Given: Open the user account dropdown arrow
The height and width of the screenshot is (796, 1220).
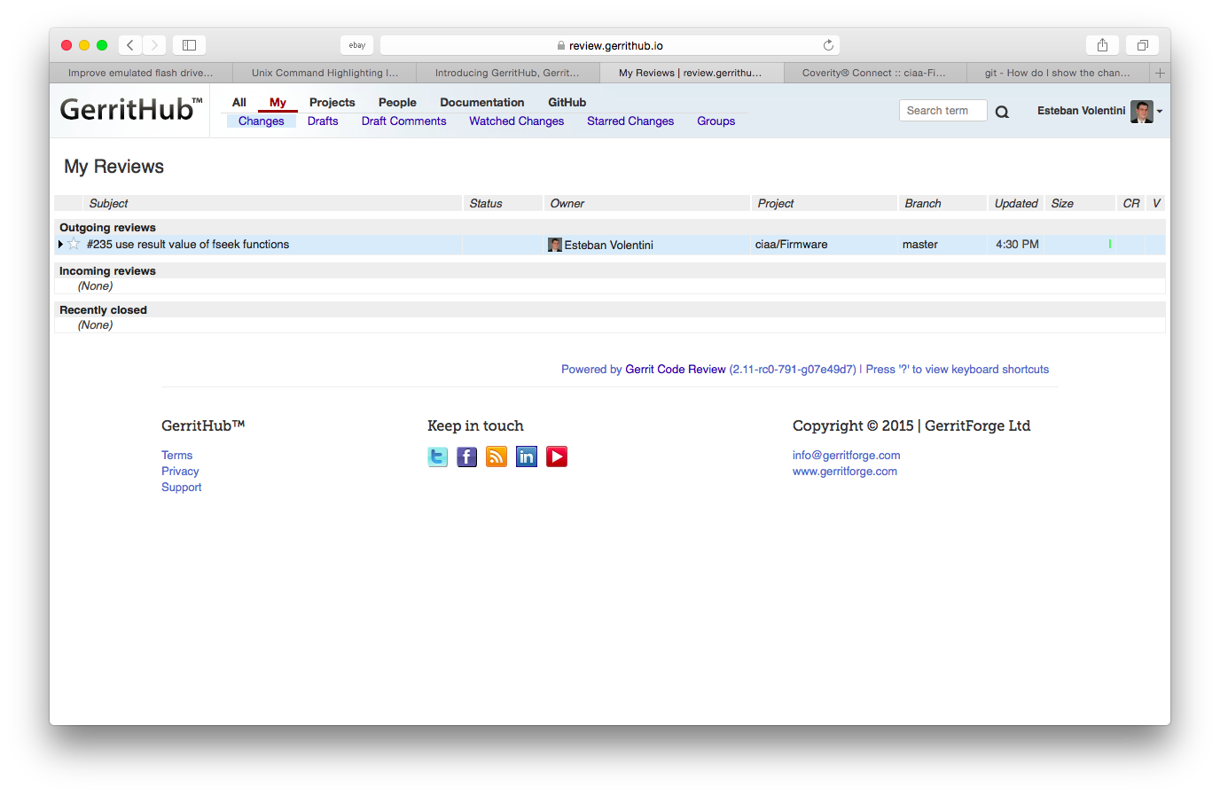Looking at the screenshot, I should pyautogui.click(x=1160, y=112).
